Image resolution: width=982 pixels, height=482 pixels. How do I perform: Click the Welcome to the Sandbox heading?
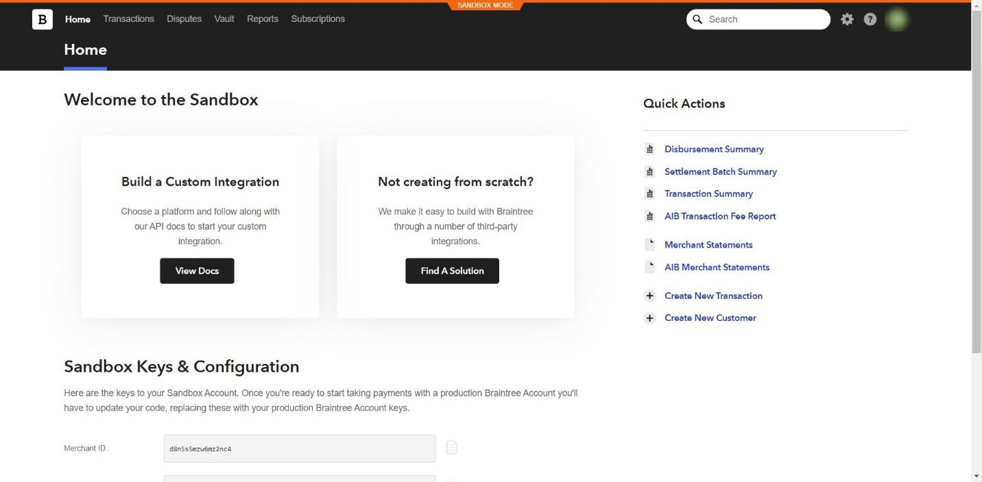point(161,99)
